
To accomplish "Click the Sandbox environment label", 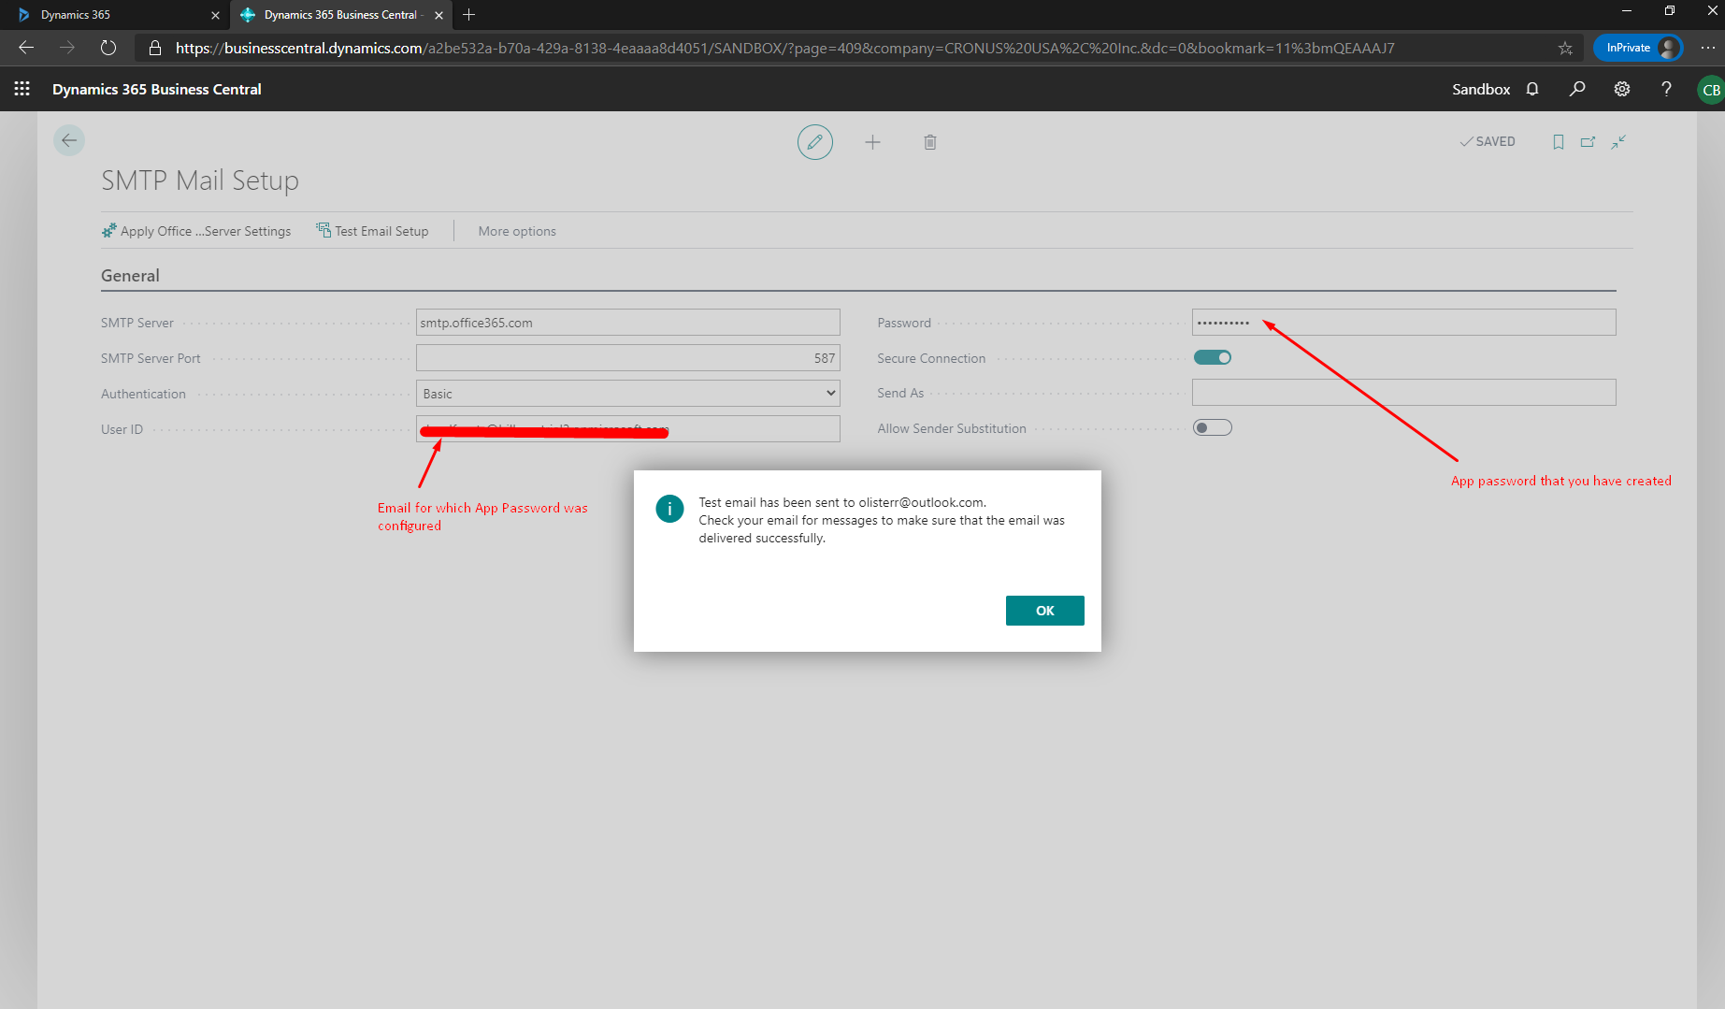I will (1481, 89).
